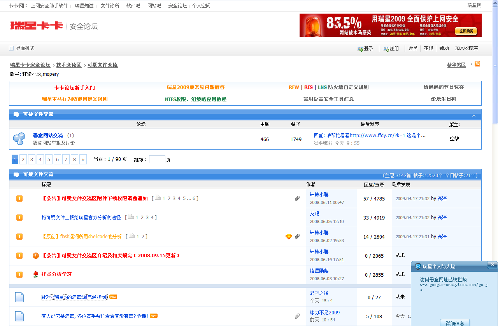Click the page icon beside 附件下载权限调整通知 page numbers
The height and width of the screenshot is (326, 498).
point(158,198)
